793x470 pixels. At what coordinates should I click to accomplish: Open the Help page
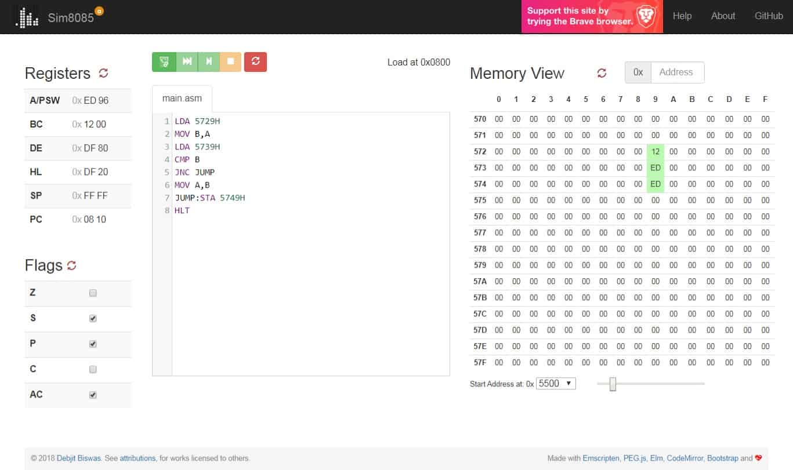(x=682, y=16)
